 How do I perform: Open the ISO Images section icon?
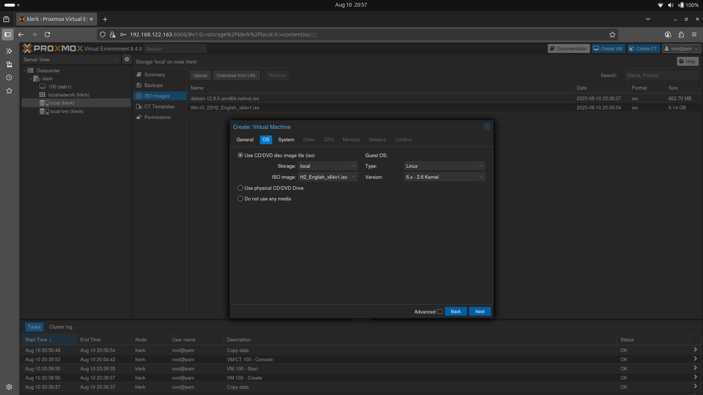coord(139,96)
